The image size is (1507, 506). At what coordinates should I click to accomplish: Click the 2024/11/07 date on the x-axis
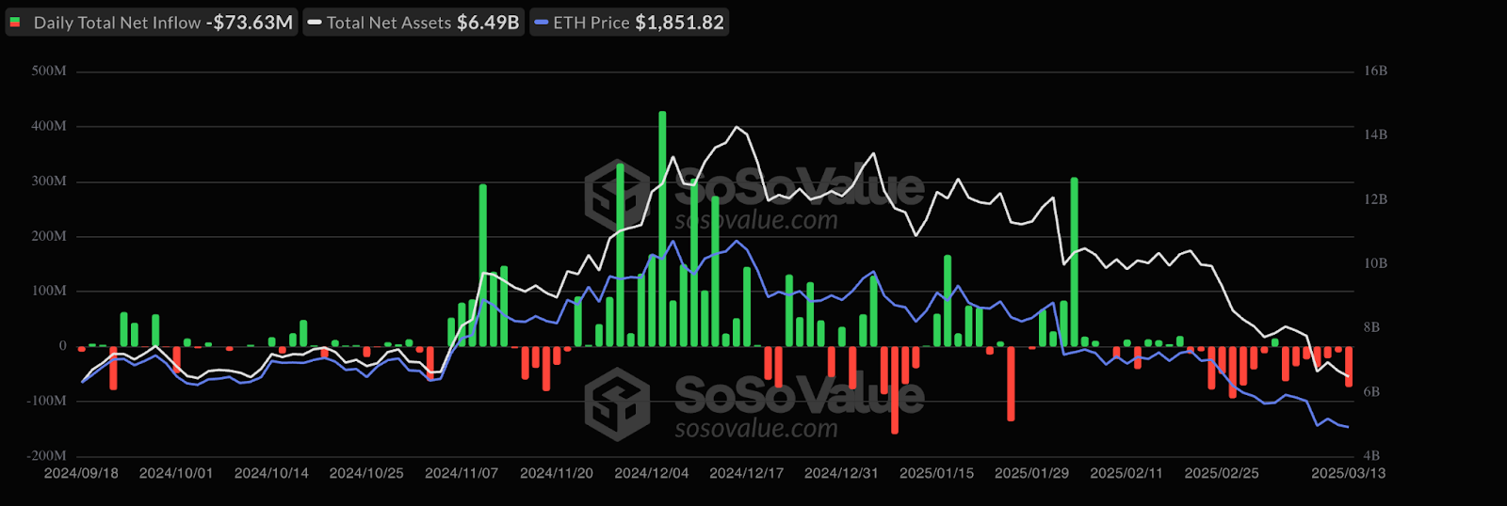(x=461, y=473)
